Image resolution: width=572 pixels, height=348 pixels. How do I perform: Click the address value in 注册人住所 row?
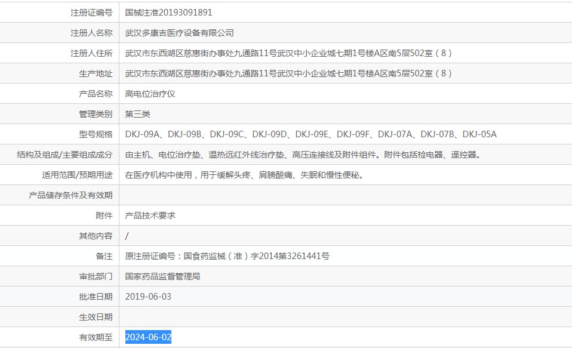tap(288, 53)
